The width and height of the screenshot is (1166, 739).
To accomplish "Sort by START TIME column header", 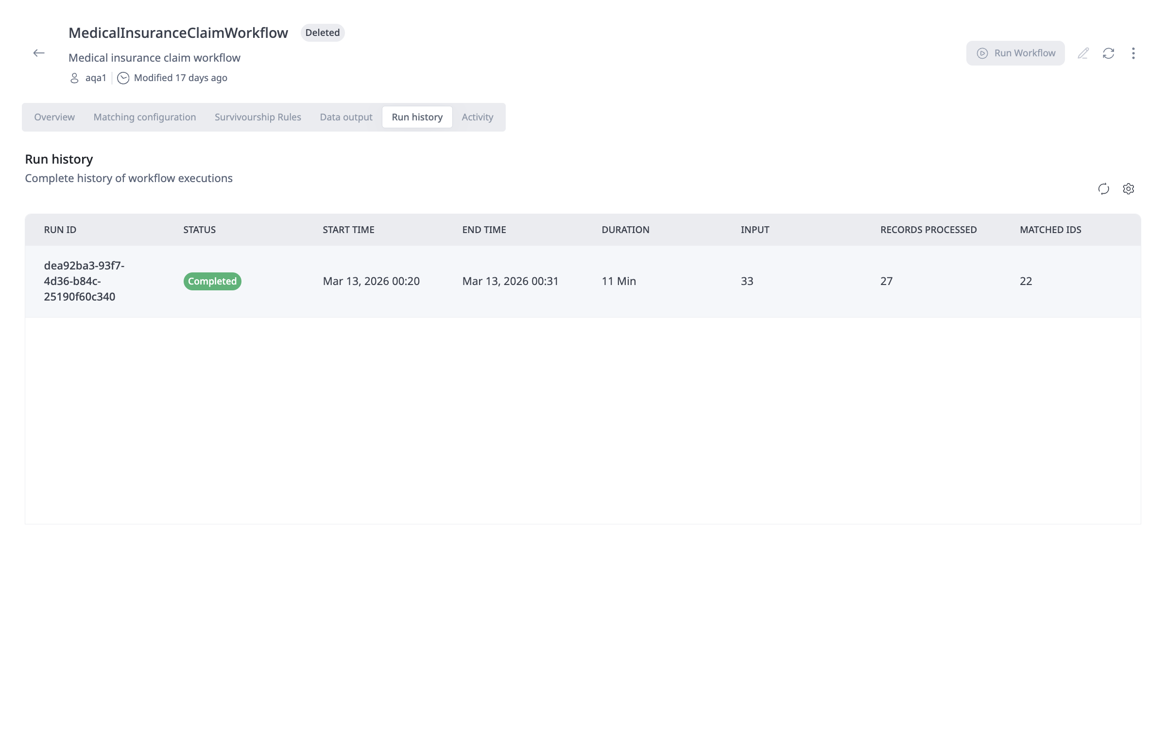I will coord(348,230).
